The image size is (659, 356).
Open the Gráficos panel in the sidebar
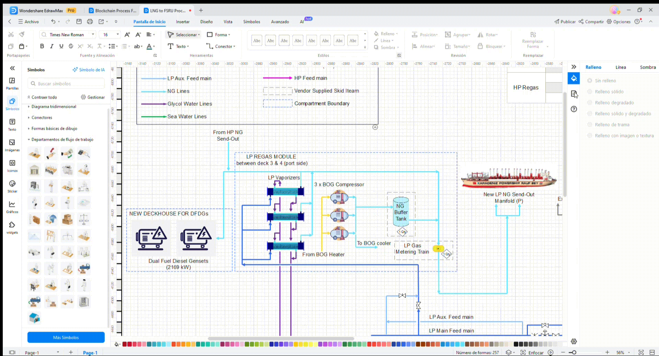coord(12,207)
